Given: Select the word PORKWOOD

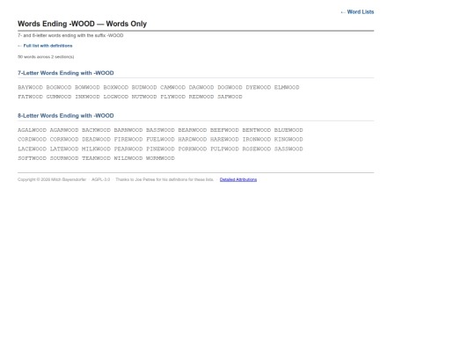Looking at the screenshot, I should (193, 149).
